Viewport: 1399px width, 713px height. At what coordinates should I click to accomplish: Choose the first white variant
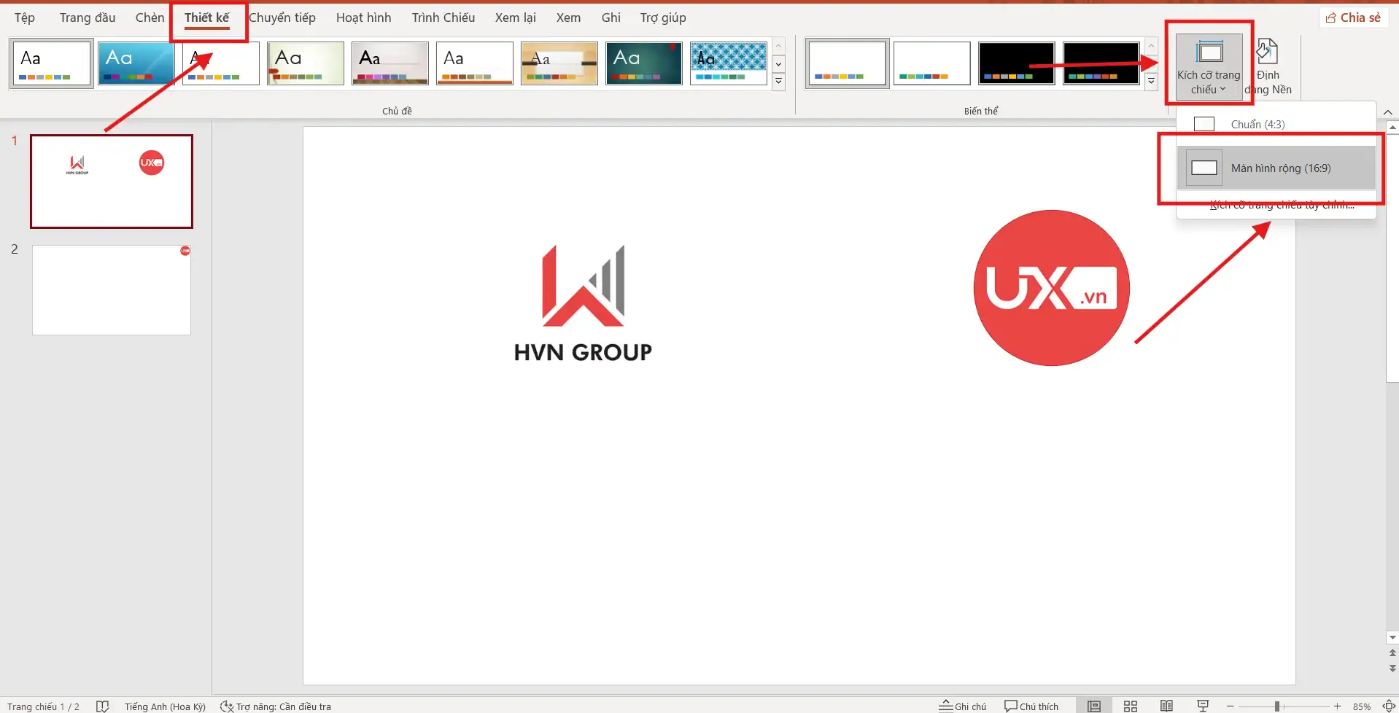(848, 63)
